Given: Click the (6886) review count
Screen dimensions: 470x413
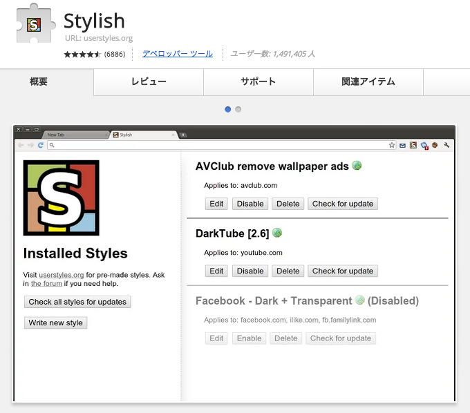Looking at the screenshot, I should coord(115,54).
